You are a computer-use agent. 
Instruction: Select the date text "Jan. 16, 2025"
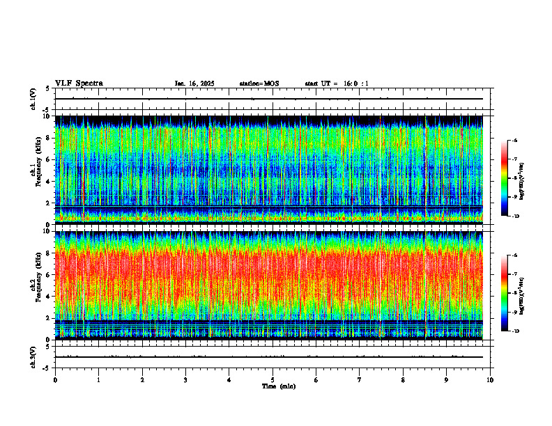click(x=194, y=84)
